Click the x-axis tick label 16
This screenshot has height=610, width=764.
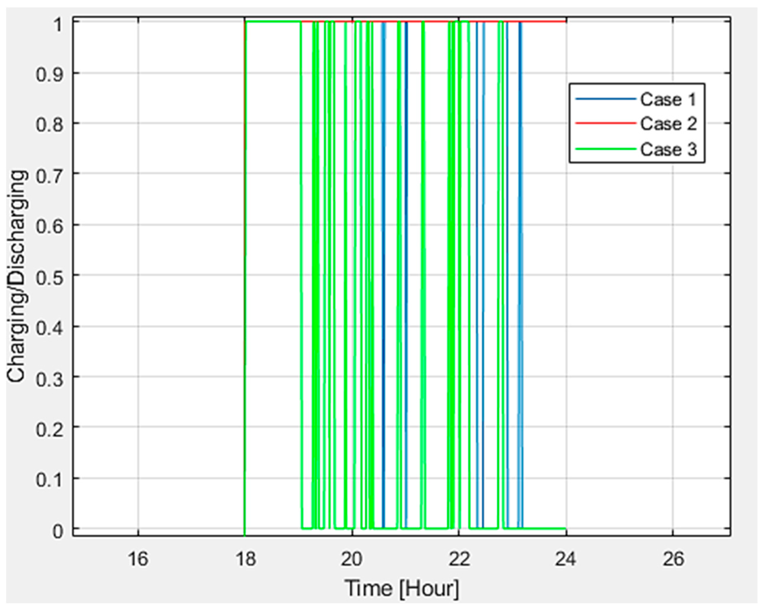(x=138, y=559)
